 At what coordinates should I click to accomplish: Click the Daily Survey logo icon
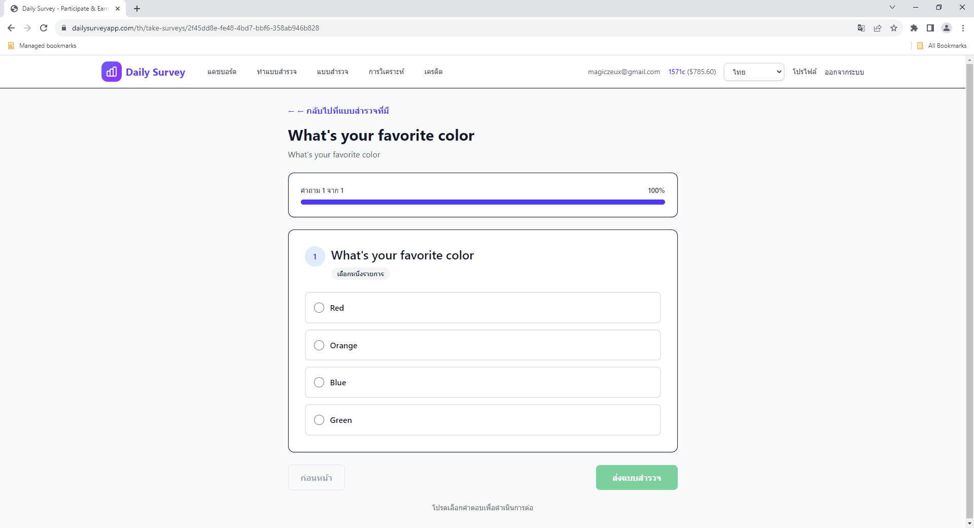(111, 72)
